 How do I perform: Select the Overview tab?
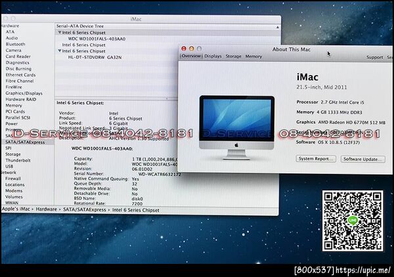[x=191, y=56]
